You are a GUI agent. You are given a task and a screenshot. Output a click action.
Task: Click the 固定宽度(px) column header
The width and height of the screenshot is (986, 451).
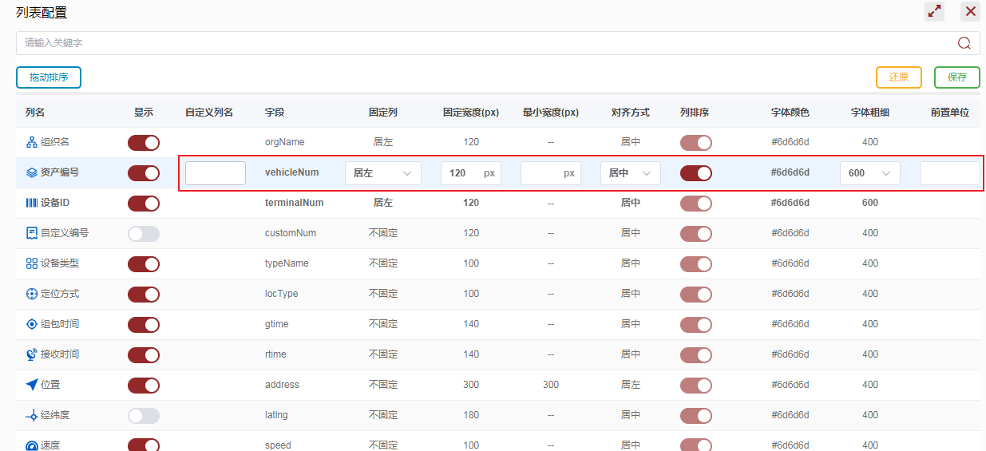tap(471, 113)
